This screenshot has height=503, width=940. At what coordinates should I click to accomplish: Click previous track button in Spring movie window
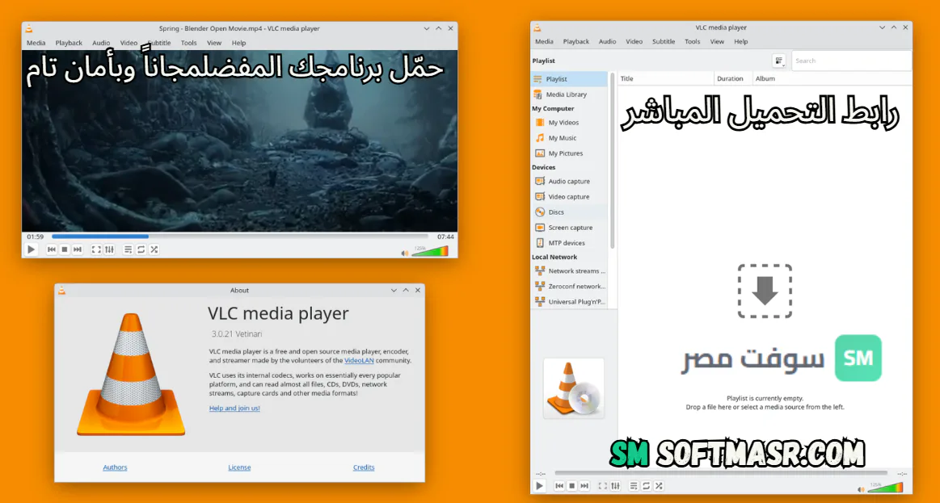[x=52, y=249]
